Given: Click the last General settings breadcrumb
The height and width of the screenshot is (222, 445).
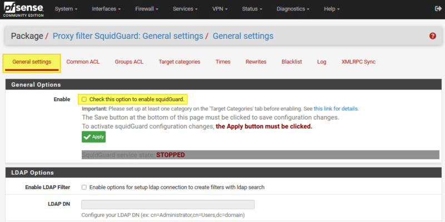Looking at the screenshot, I should point(243,36).
